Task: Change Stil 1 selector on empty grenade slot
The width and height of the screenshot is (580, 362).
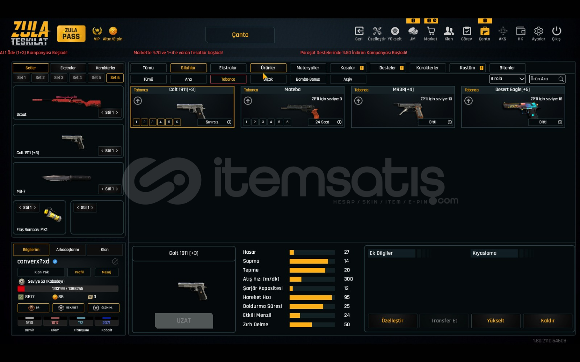Action: tap(85, 207)
